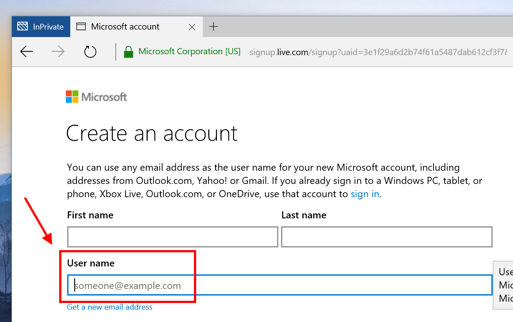The image size is (513, 322).
Task: Click the InPrivate browsing badge
Action: [x=41, y=26]
